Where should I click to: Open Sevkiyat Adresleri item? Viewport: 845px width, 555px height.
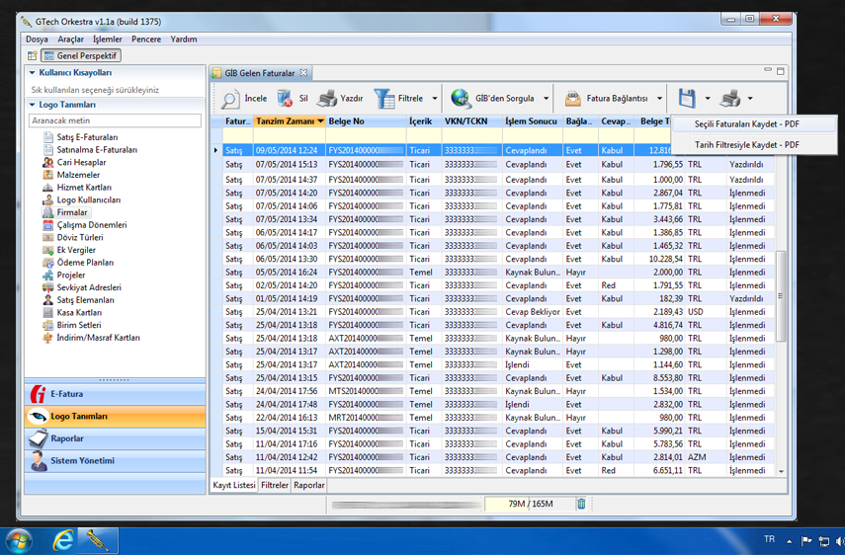tap(89, 287)
